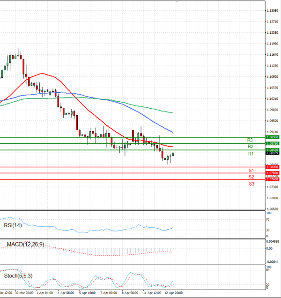This screenshot has width=281, height=298.
Task: Click the R1 resistance label
Action: point(251,154)
